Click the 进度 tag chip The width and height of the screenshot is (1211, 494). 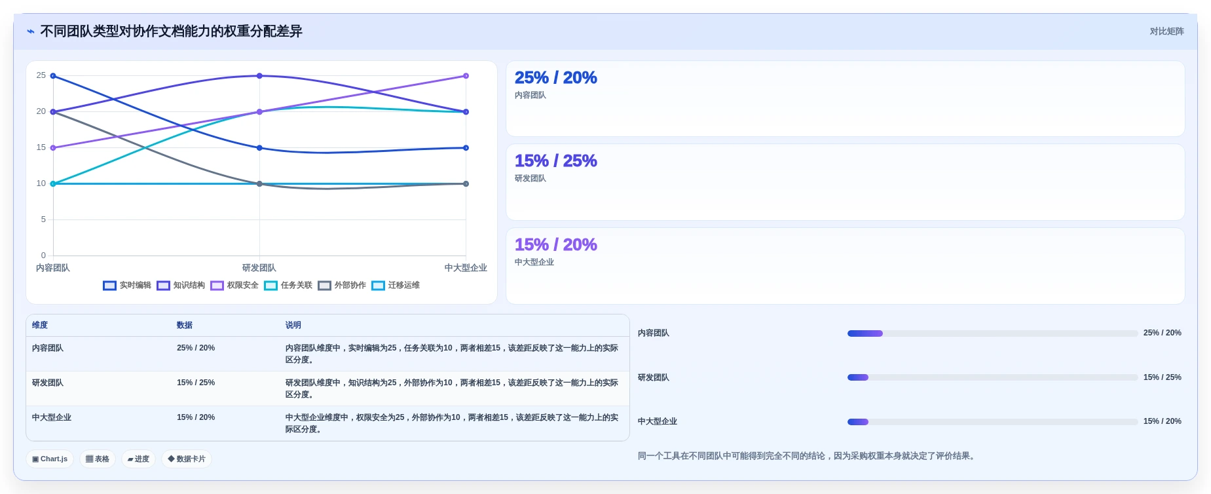point(138,459)
